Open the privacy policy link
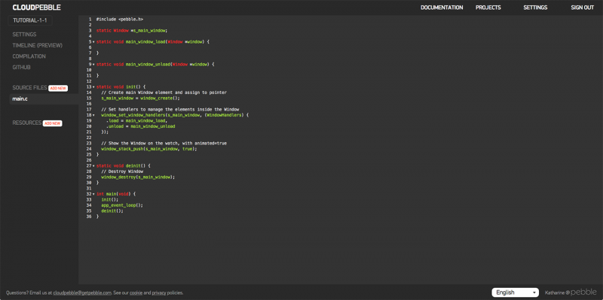 159,292
